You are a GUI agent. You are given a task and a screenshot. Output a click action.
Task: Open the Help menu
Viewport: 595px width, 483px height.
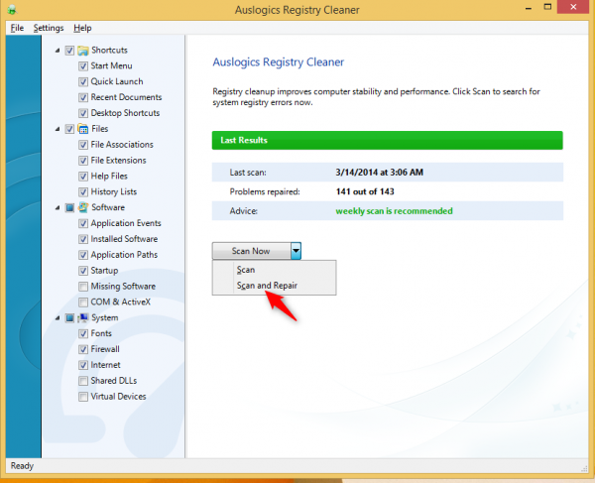point(82,28)
